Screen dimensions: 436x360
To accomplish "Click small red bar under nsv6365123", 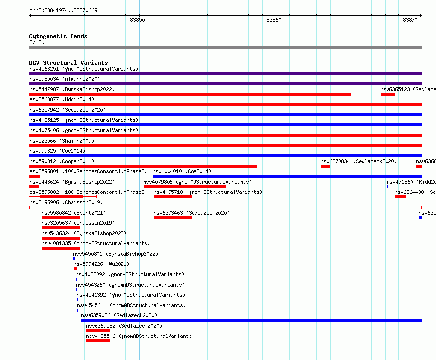I will (x=388, y=94).
